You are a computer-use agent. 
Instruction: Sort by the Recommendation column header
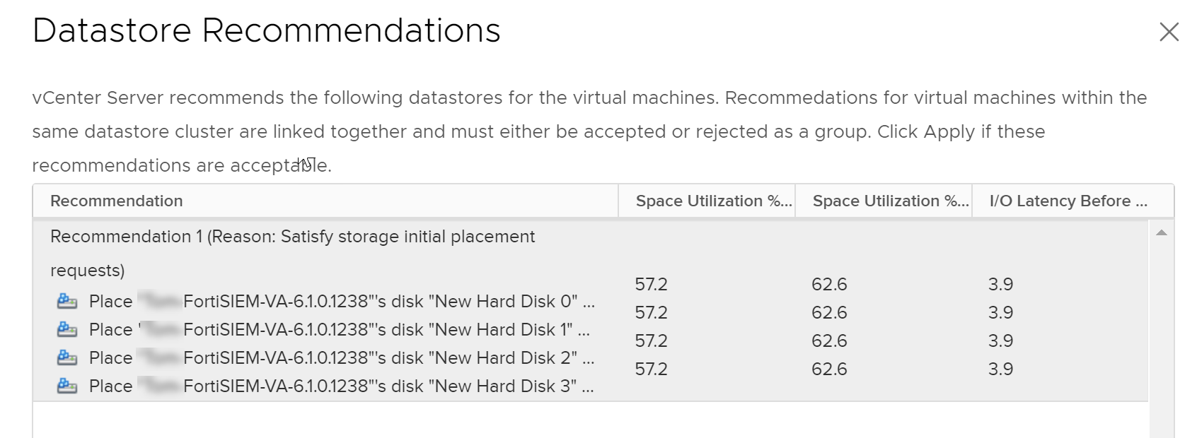click(117, 201)
